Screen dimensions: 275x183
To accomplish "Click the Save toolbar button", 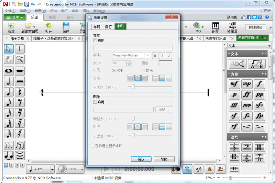I will [66, 28].
